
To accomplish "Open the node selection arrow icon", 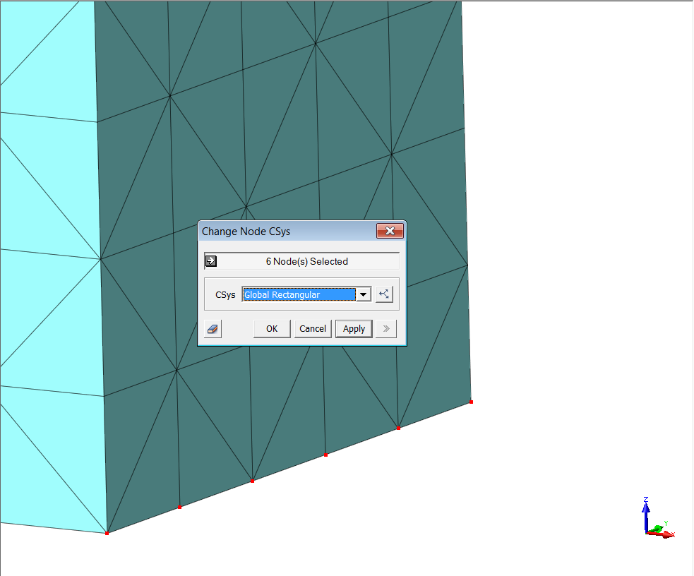I will [x=211, y=261].
